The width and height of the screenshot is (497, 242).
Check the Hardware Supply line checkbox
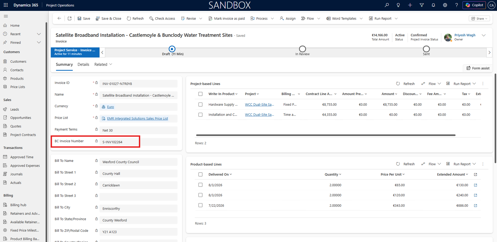(200, 104)
